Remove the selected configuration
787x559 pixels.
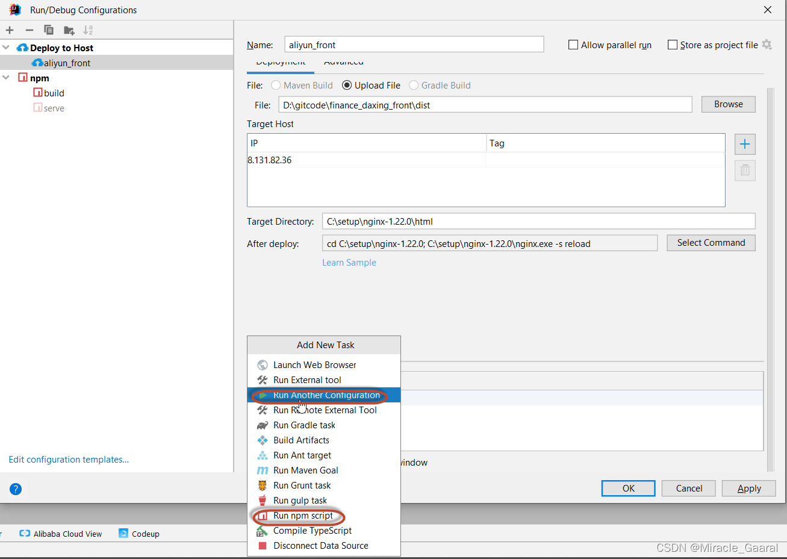coord(28,30)
